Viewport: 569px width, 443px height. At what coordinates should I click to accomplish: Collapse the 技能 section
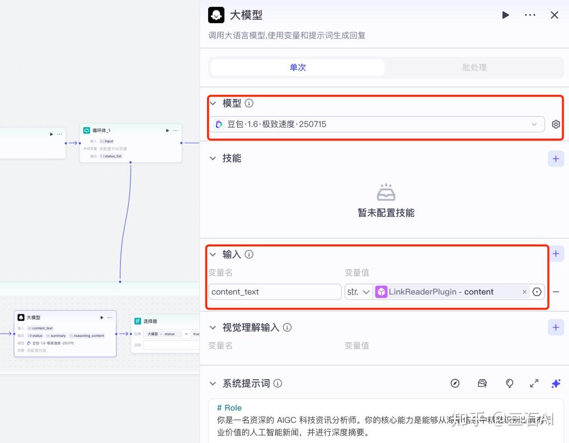pyautogui.click(x=213, y=158)
